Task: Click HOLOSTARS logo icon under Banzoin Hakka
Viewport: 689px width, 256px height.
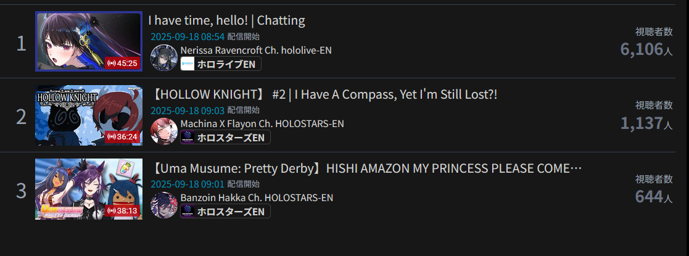Action: coord(188,211)
